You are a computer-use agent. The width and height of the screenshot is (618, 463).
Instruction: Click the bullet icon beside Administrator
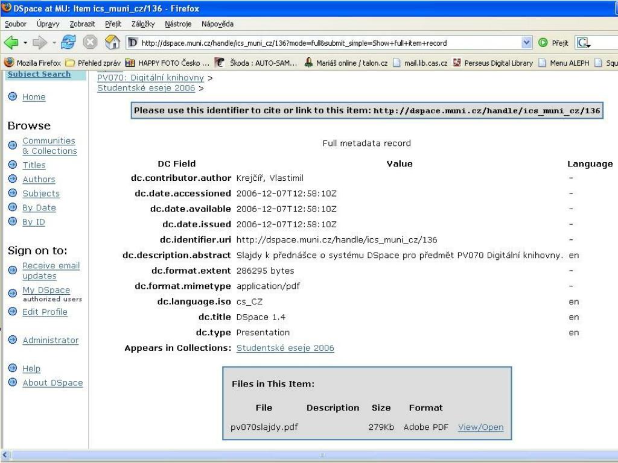pyautogui.click(x=13, y=339)
